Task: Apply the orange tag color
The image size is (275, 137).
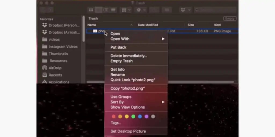Action: (x=120, y=117)
